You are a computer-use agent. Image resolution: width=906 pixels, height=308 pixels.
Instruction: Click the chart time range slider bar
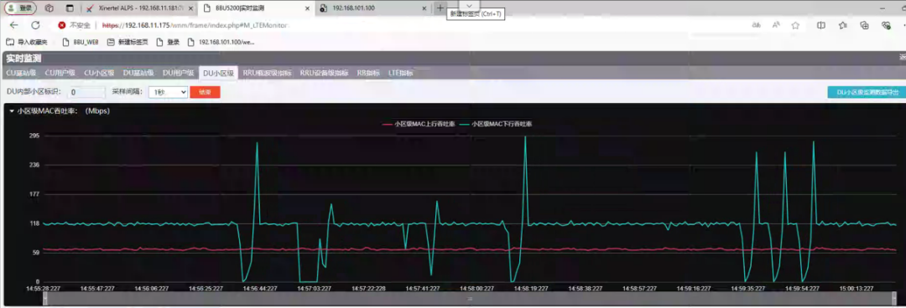coord(470,299)
